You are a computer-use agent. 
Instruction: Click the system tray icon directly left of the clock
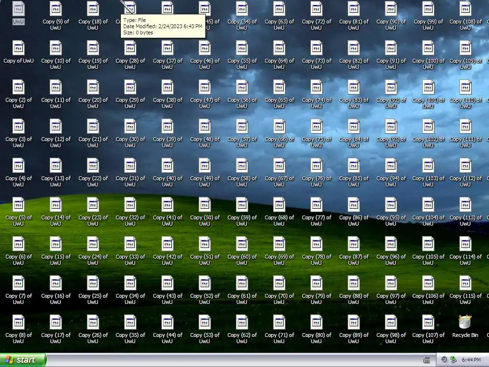(454, 360)
